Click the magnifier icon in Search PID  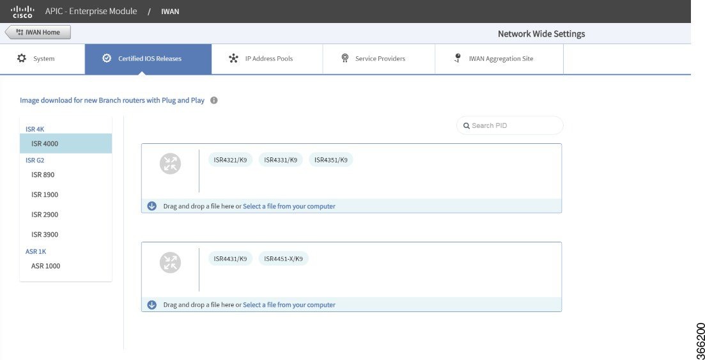(466, 126)
